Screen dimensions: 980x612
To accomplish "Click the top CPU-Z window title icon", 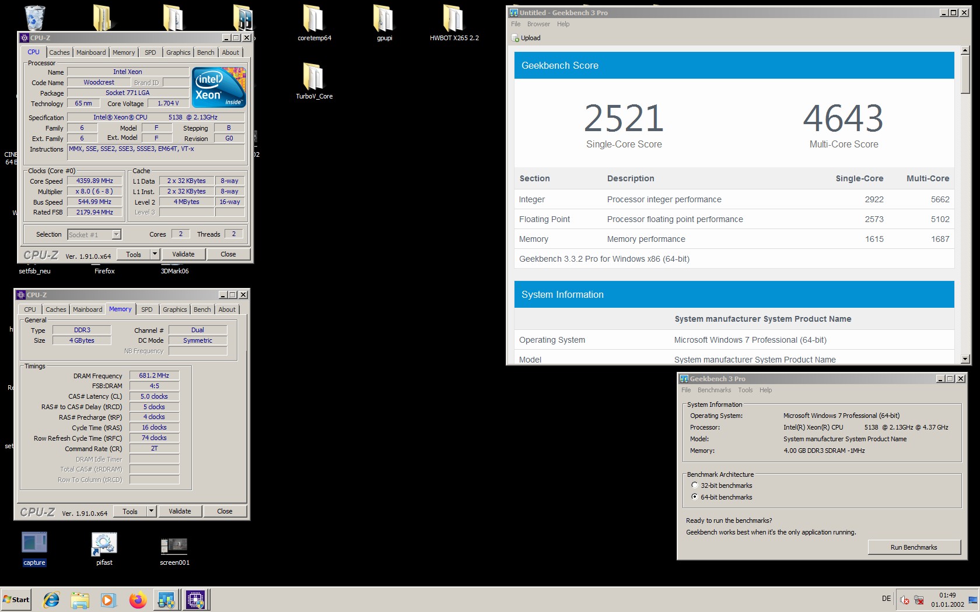I will point(24,38).
